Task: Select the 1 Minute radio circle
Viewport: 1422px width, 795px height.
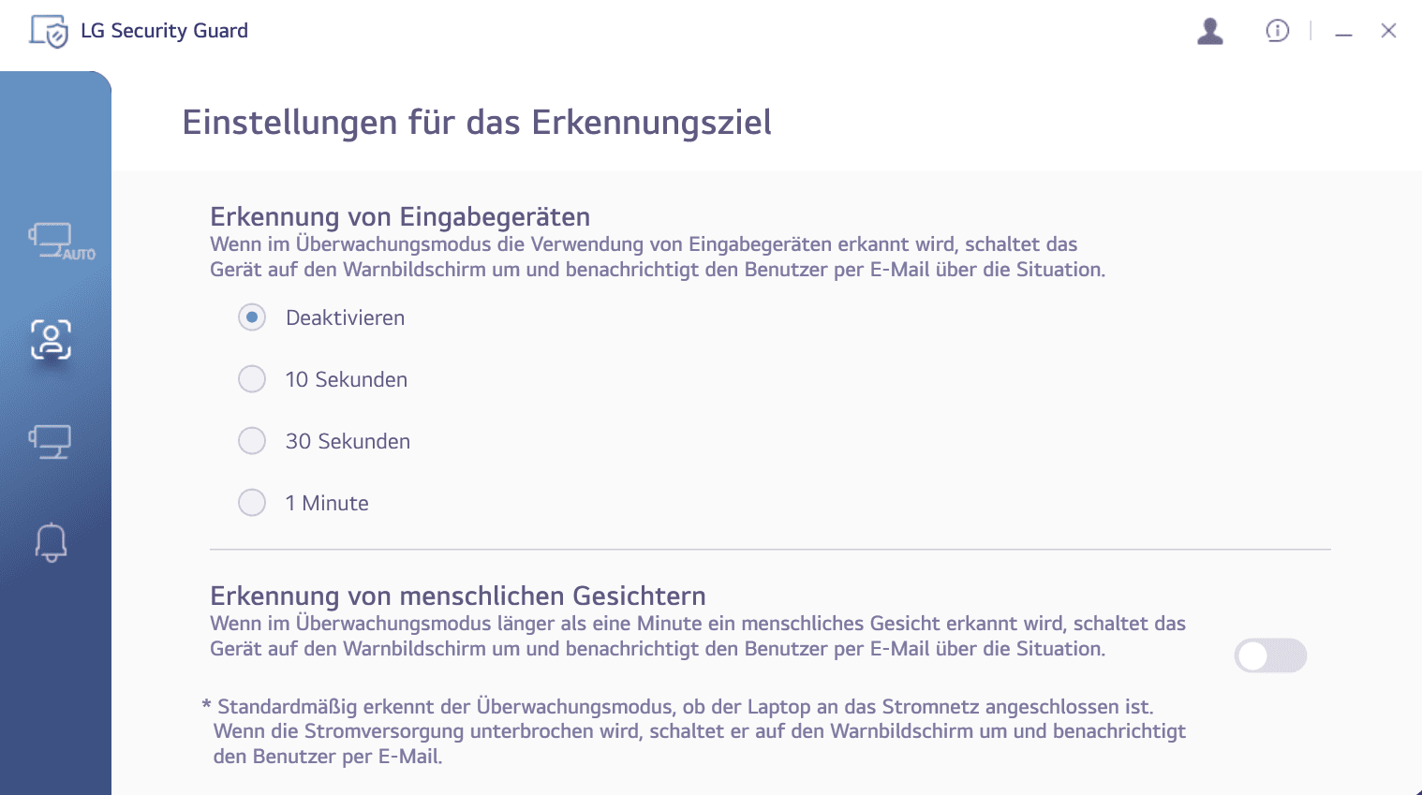Action: pyautogui.click(x=252, y=503)
